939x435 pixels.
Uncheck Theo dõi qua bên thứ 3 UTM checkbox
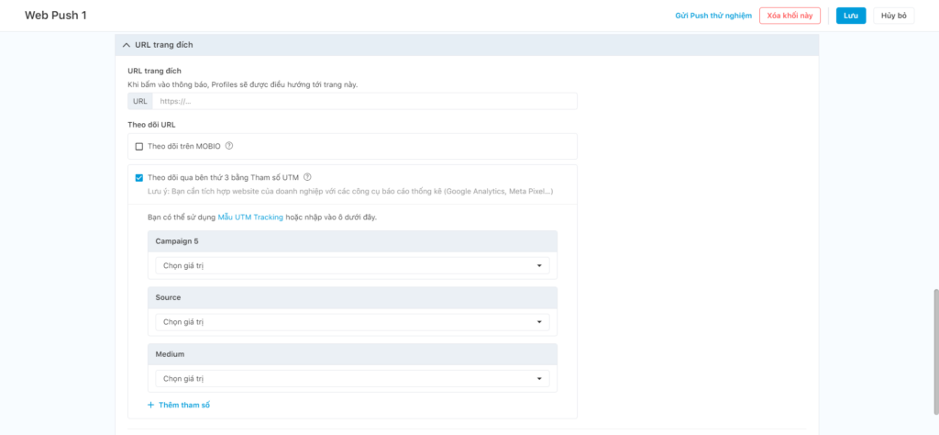139,178
